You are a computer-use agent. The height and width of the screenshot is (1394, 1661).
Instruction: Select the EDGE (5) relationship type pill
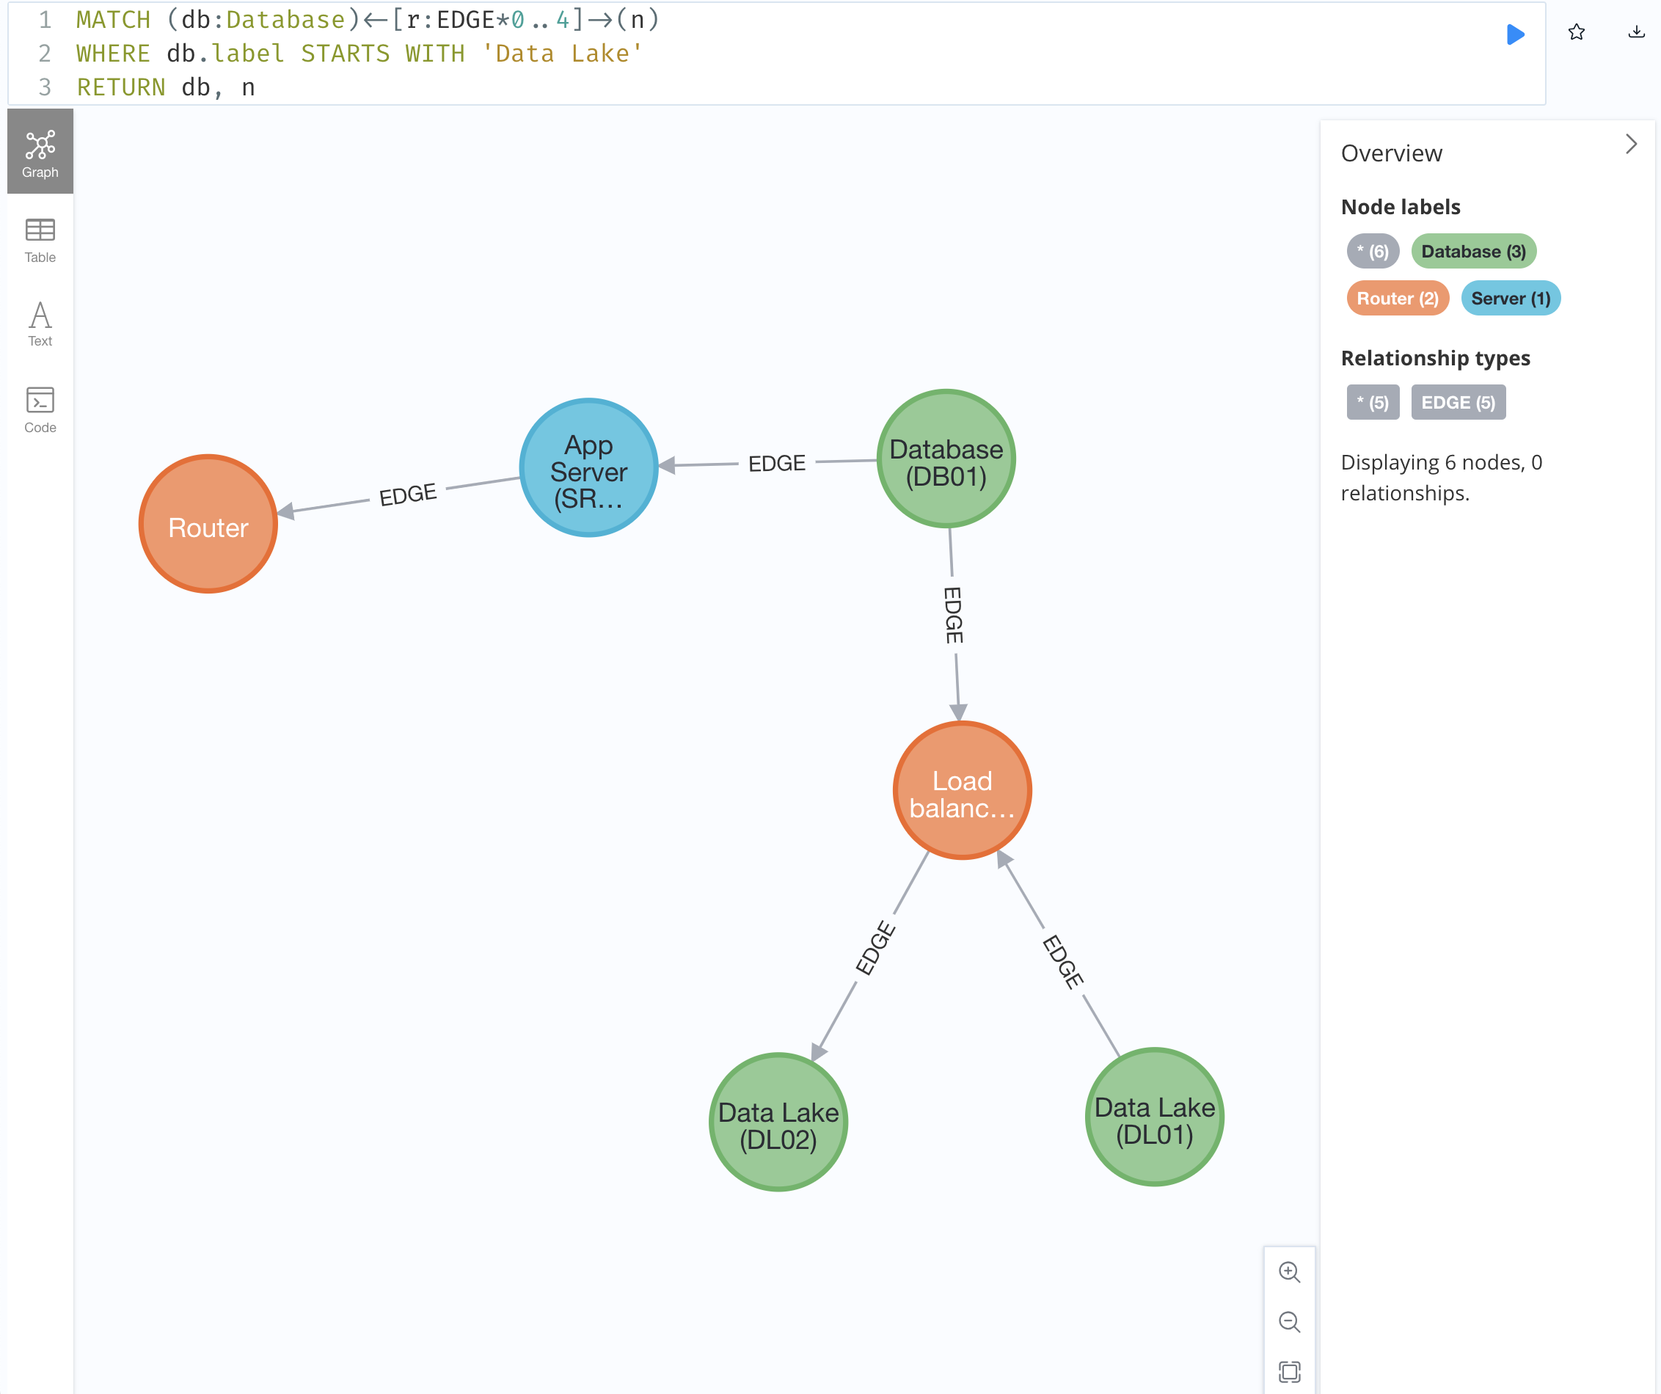(x=1458, y=402)
